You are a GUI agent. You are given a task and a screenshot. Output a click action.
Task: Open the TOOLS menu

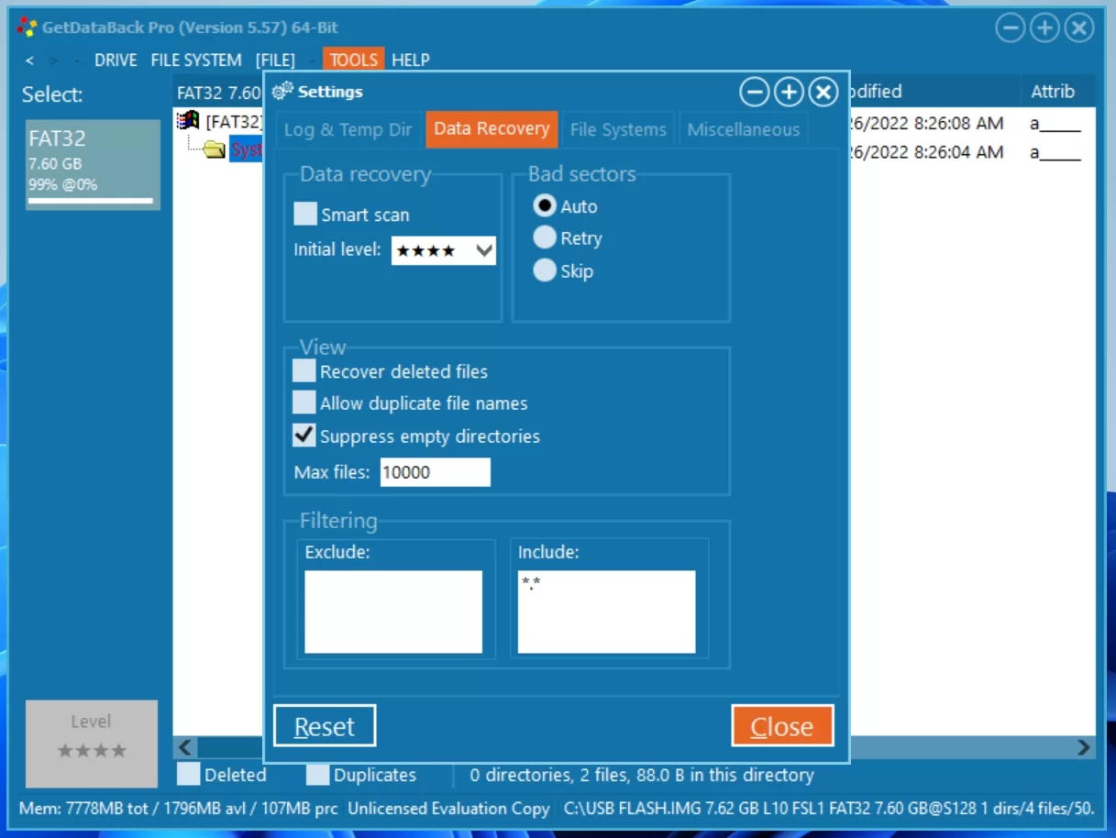click(353, 61)
